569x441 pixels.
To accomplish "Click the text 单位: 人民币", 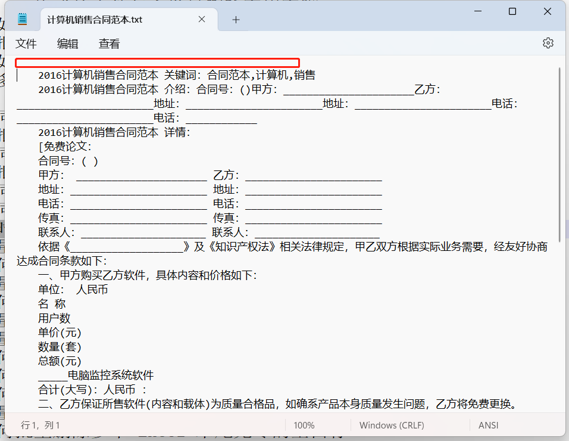I will [73, 290].
